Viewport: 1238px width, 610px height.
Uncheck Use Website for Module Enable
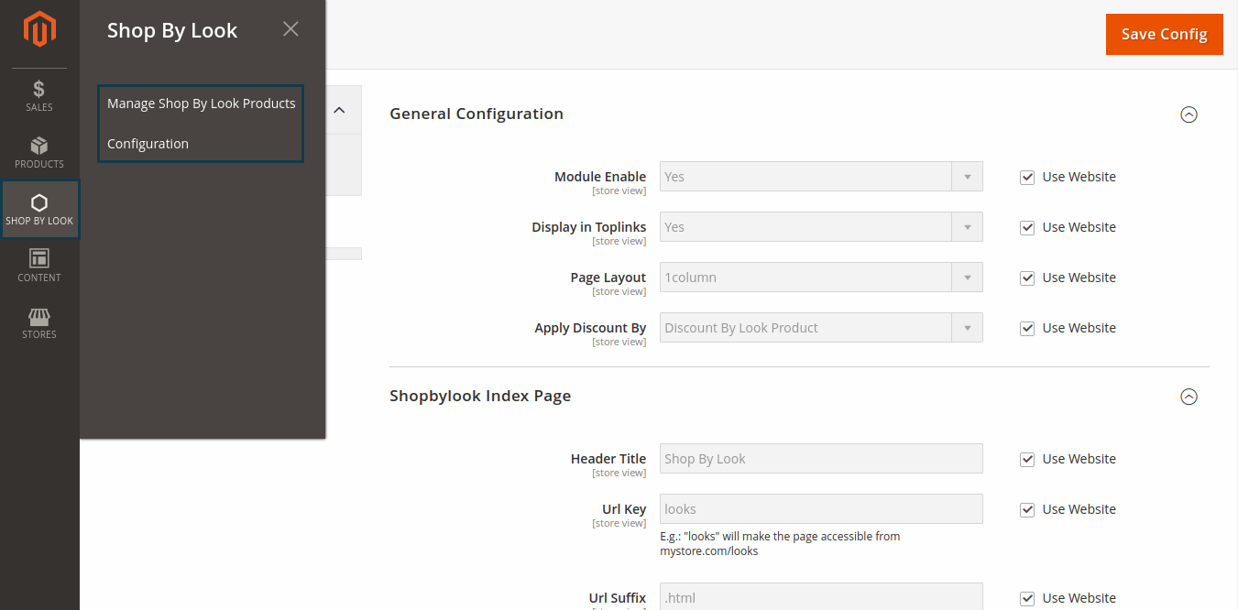point(1027,178)
